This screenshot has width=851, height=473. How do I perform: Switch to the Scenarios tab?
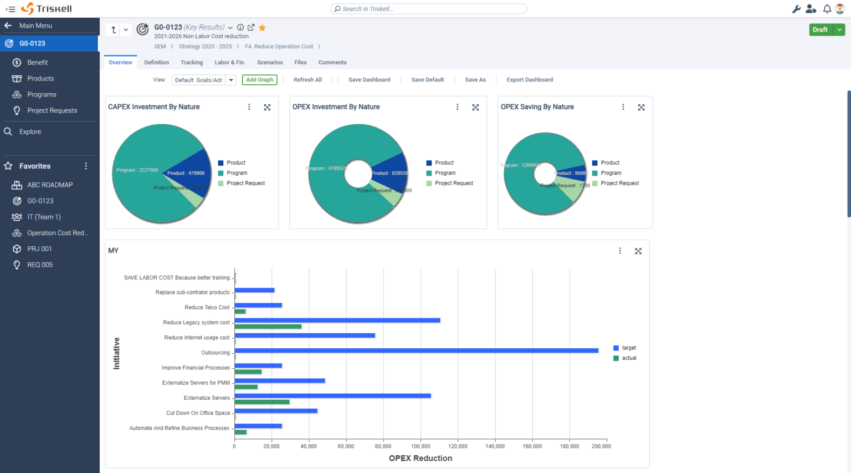tap(270, 63)
